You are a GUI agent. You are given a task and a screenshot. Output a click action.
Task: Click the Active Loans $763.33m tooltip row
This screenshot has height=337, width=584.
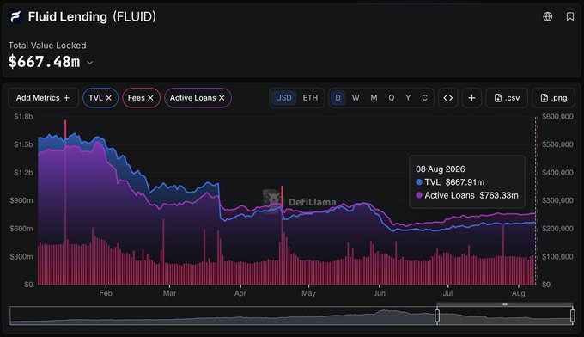[x=467, y=195]
